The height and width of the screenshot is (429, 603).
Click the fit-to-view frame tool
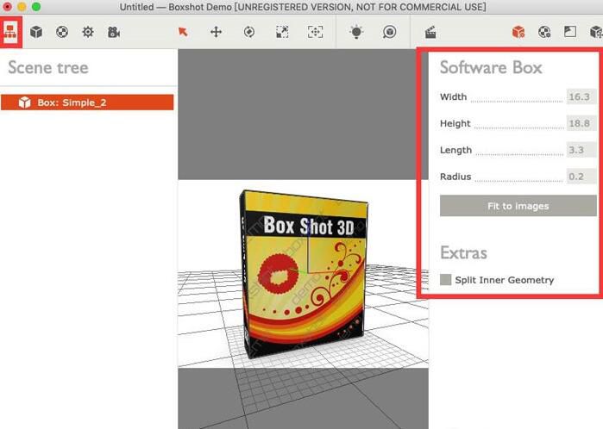point(316,32)
